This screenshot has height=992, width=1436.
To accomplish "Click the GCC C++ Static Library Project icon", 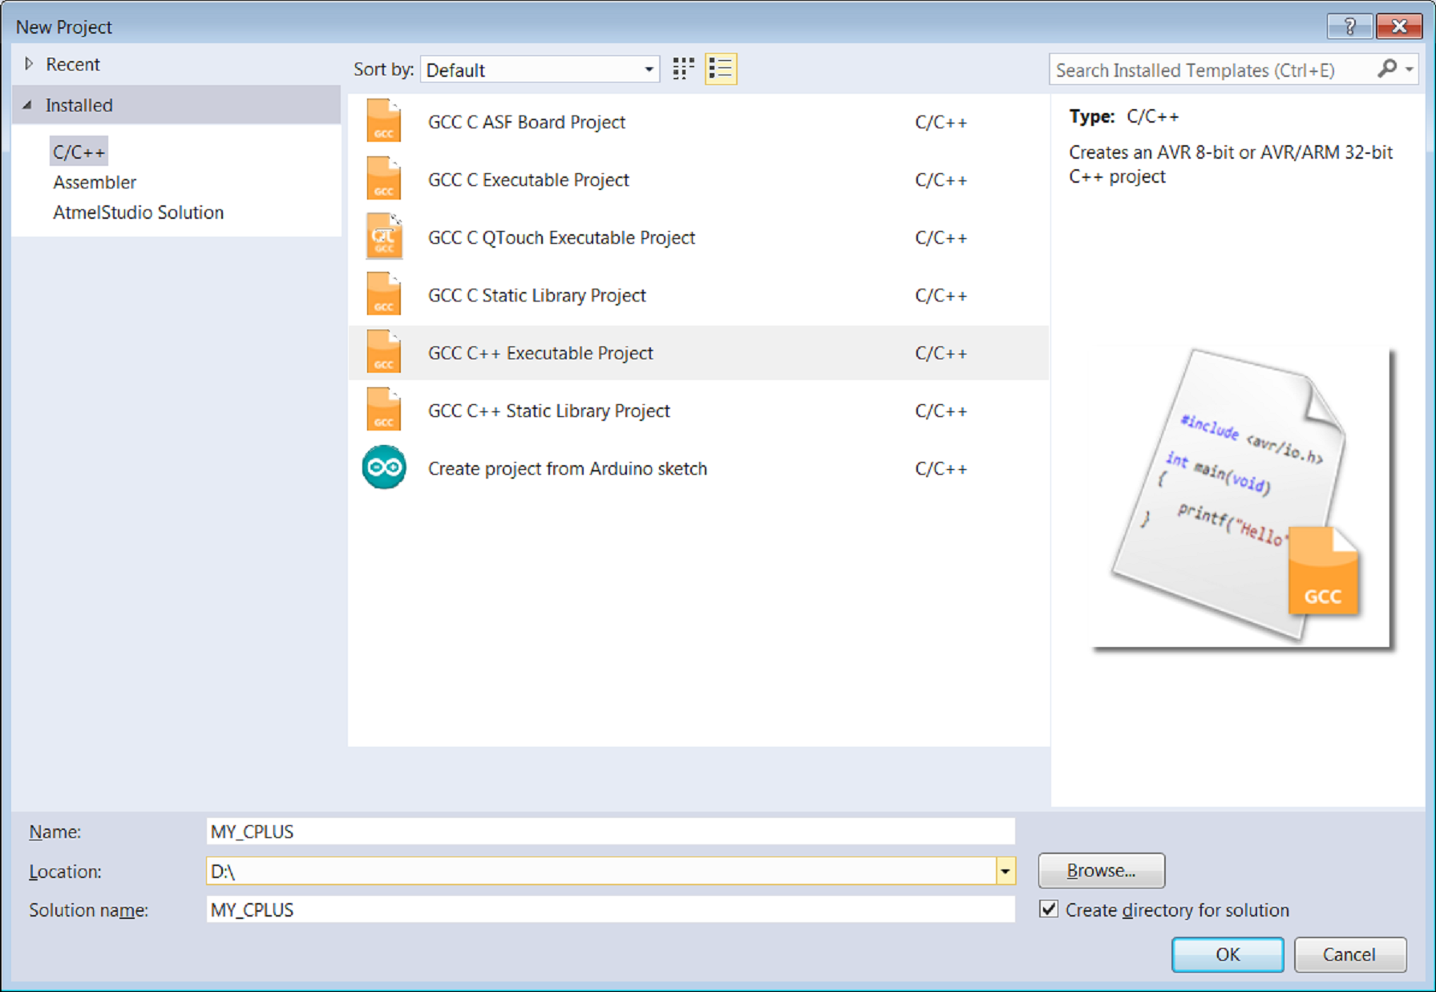I will tap(383, 411).
